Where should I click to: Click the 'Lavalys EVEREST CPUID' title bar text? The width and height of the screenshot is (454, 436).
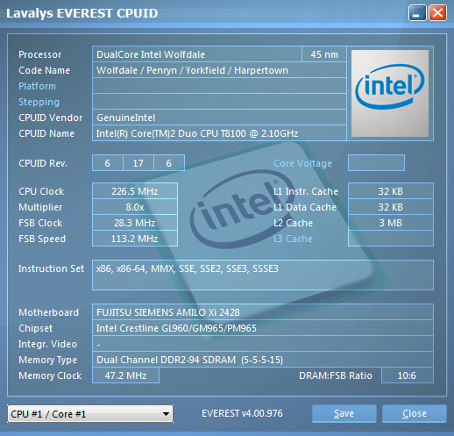(82, 13)
